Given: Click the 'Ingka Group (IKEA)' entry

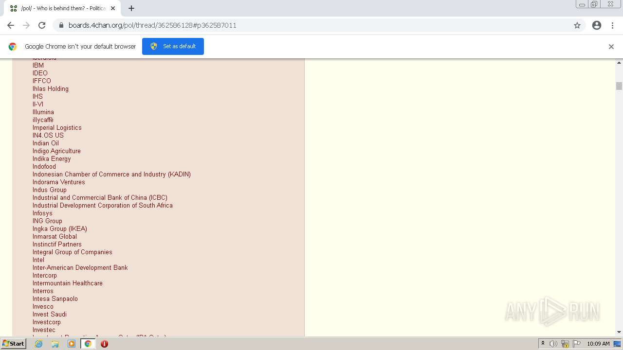Looking at the screenshot, I should [x=60, y=228].
